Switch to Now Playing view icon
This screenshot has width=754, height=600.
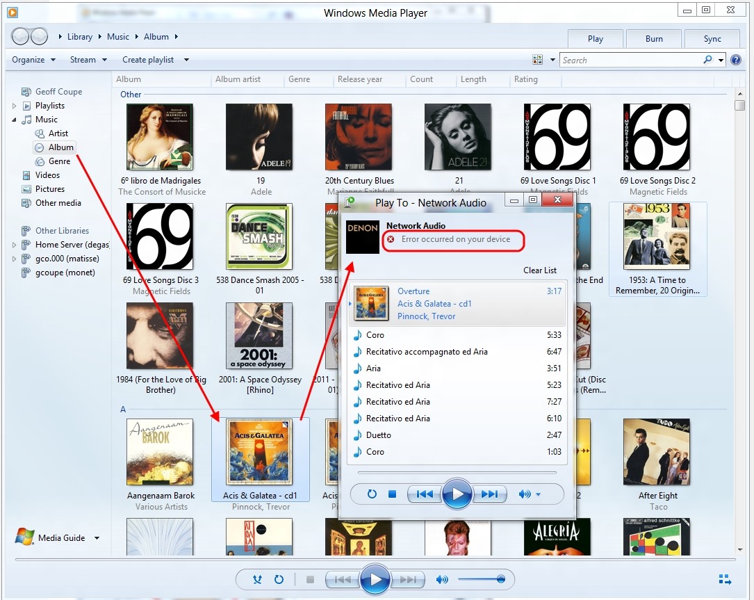pos(725,579)
